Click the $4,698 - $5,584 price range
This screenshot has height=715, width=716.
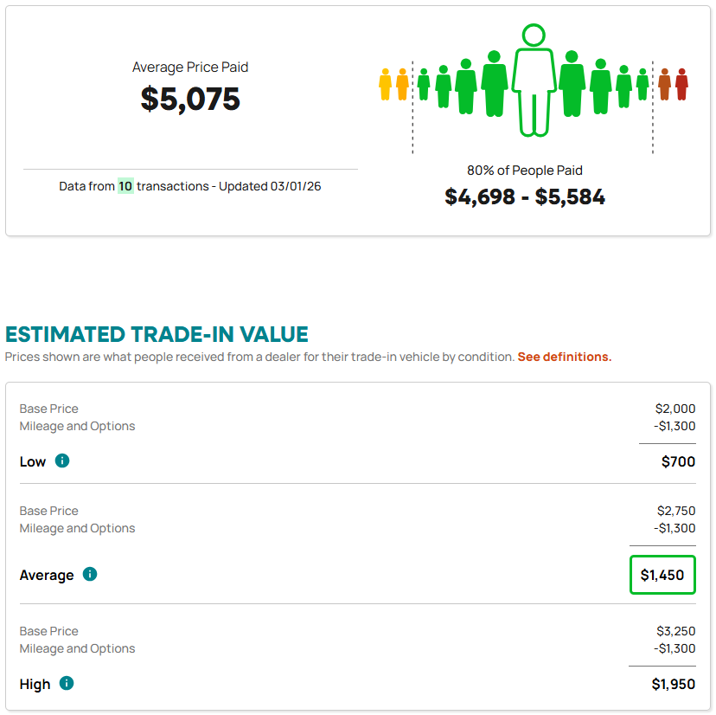[525, 196]
